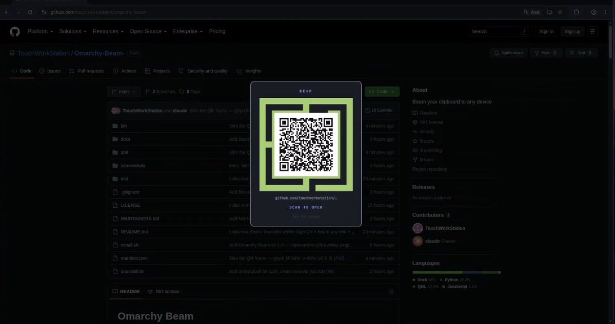Click the bin folder icon

point(115,126)
